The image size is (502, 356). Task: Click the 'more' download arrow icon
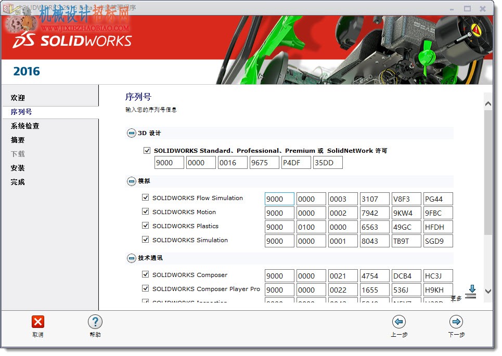click(471, 292)
